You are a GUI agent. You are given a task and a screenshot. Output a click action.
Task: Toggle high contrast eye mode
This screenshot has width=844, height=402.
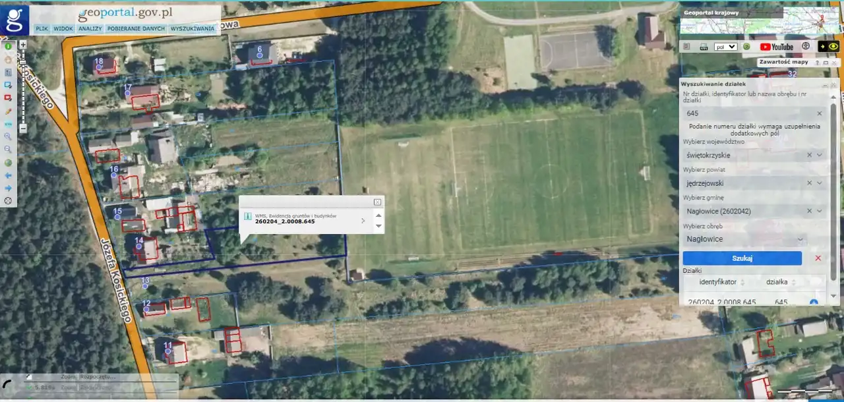click(x=833, y=47)
